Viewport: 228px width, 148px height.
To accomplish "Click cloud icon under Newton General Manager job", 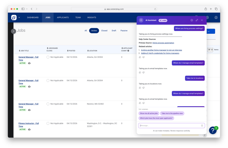I will point(29,110).
